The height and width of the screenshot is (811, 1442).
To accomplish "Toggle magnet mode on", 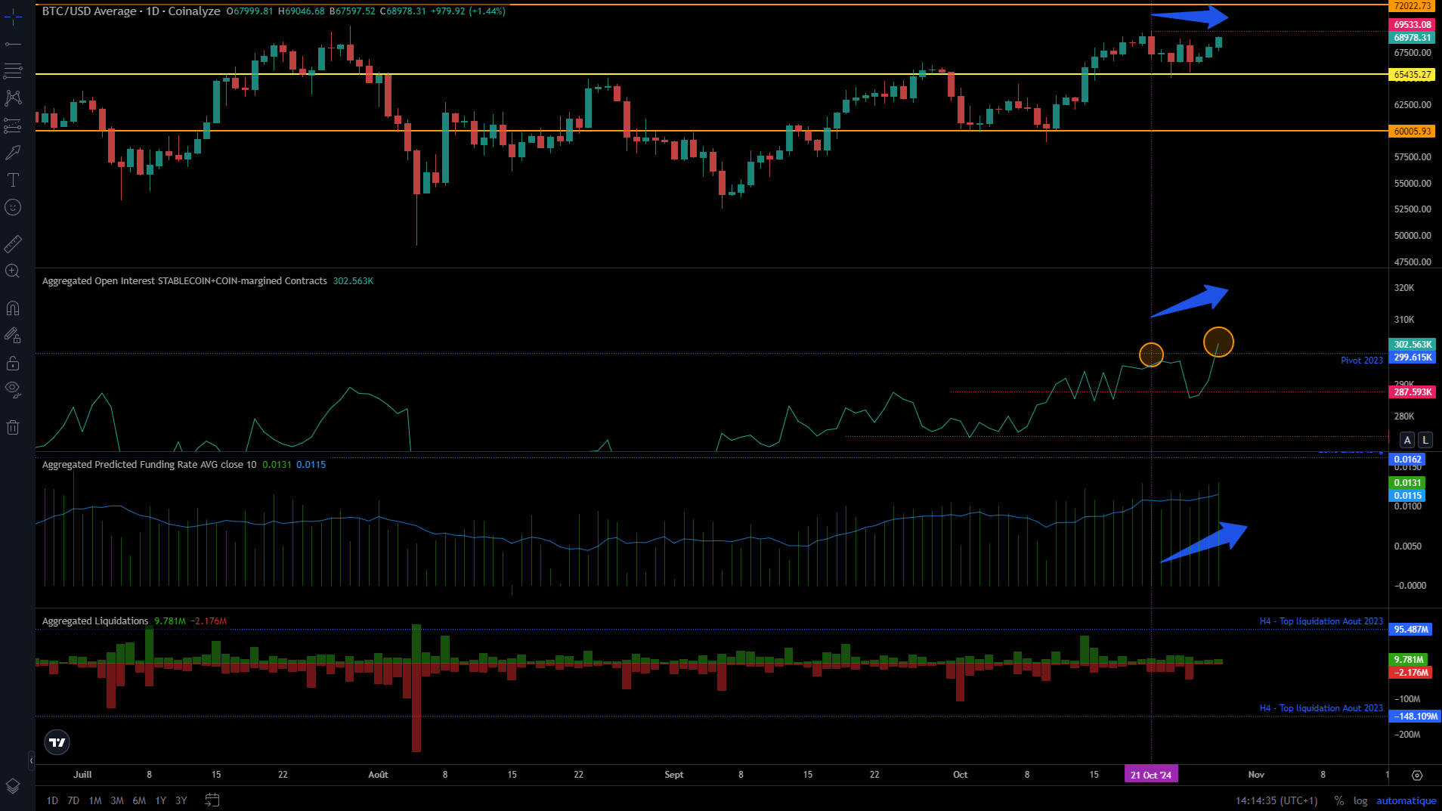I will [x=13, y=308].
